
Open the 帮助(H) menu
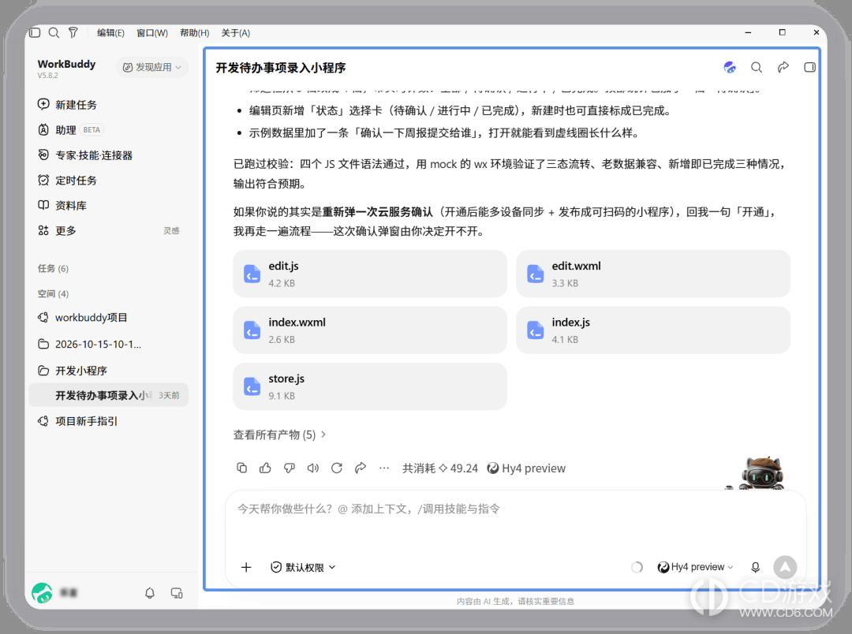(195, 33)
